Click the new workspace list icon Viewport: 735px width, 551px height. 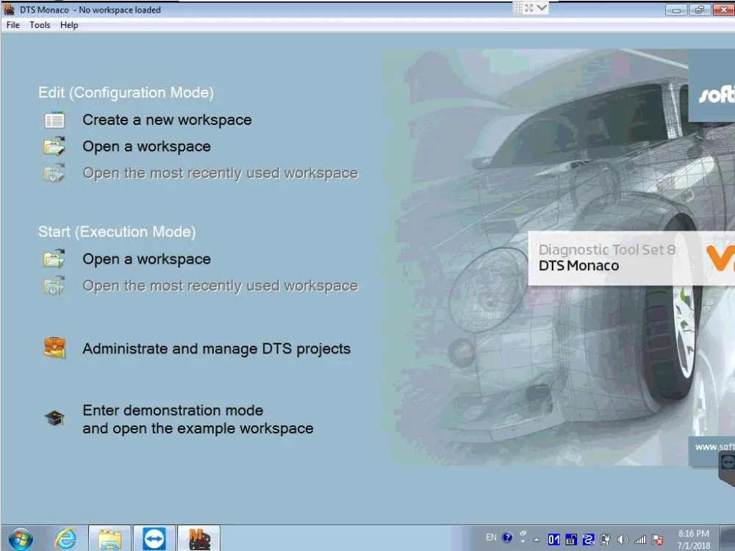54,120
